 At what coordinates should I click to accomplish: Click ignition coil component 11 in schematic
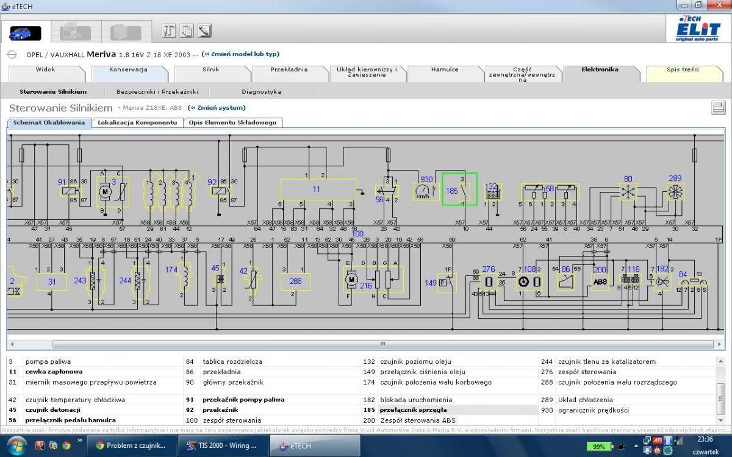(x=317, y=190)
